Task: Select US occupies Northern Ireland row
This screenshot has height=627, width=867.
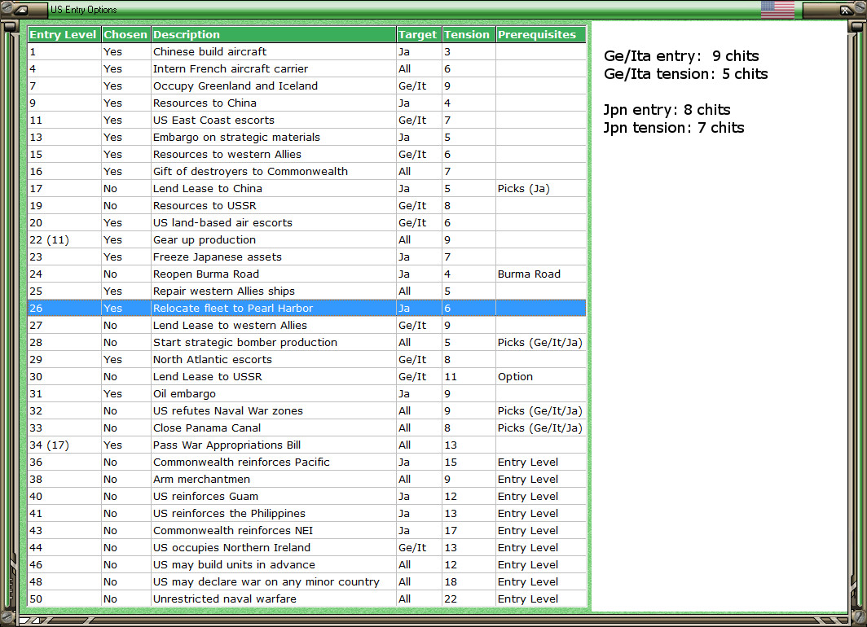Action: click(307, 548)
